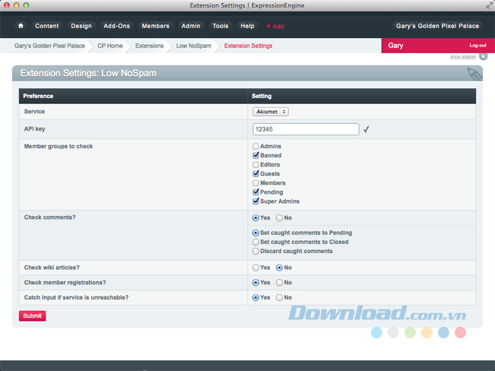Select No for Check wiki articles
Image resolution: width=495 pixels, height=371 pixels.
(x=279, y=268)
